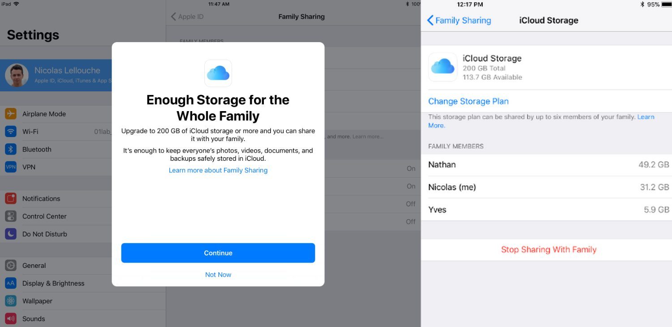The width and height of the screenshot is (672, 327).
Task: Tap the 12:17 PM clock in status bar
Action: click(x=470, y=4)
